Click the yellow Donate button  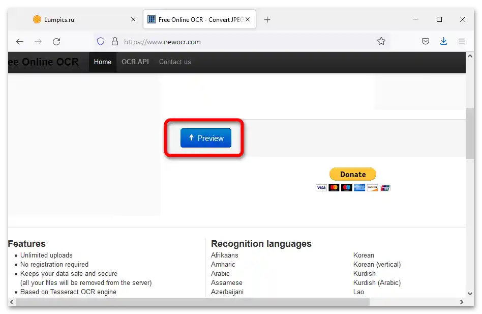click(x=352, y=175)
